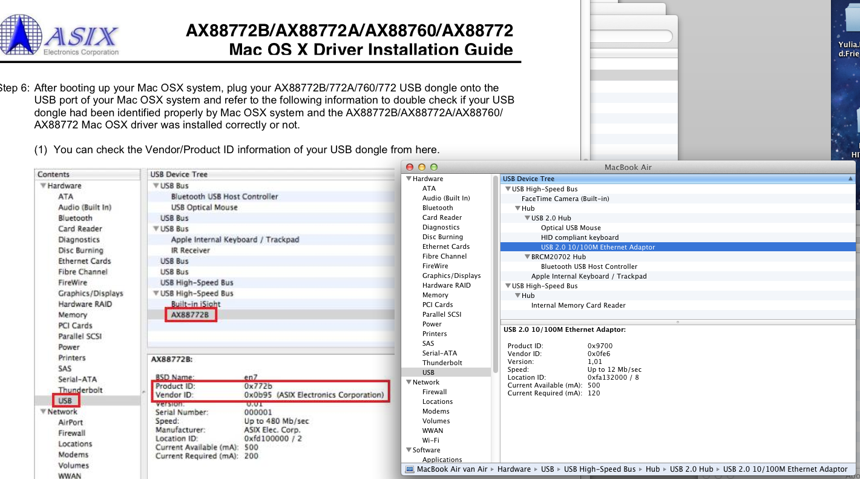
Task: Click USB High-Speed Bus in the path bar
Action: pyautogui.click(x=600, y=469)
